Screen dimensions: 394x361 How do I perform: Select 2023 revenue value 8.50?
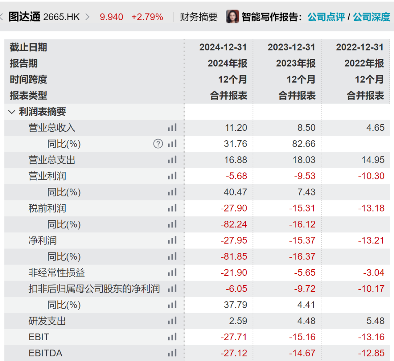[306, 128]
